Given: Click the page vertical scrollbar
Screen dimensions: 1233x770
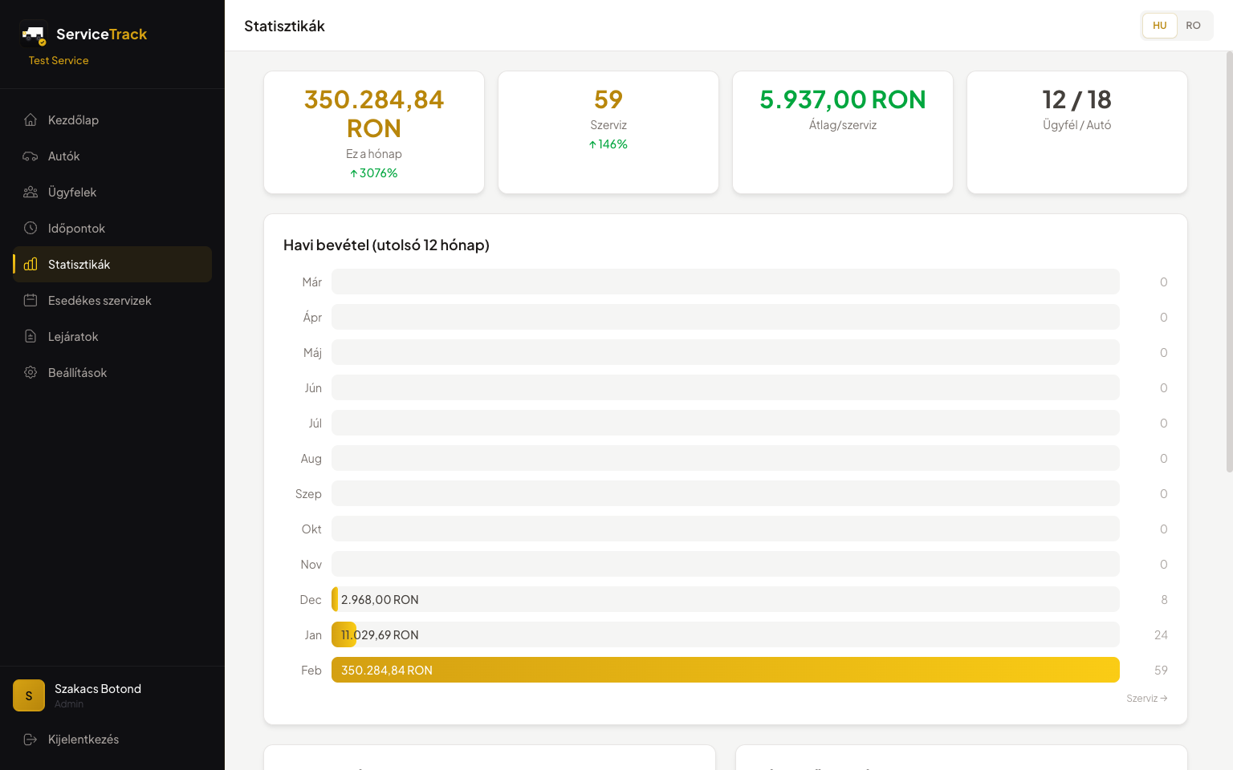Looking at the screenshot, I should click(x=1229, y=261).
